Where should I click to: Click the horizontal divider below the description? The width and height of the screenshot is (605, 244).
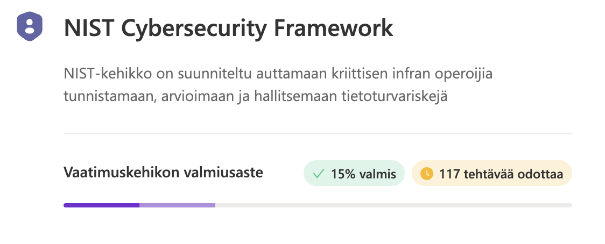[318, 134]
